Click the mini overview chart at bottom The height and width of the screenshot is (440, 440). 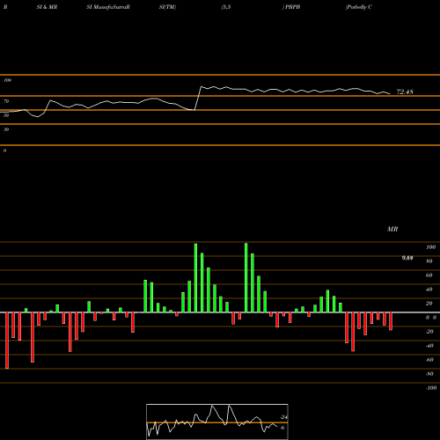[x=217, y=422]
